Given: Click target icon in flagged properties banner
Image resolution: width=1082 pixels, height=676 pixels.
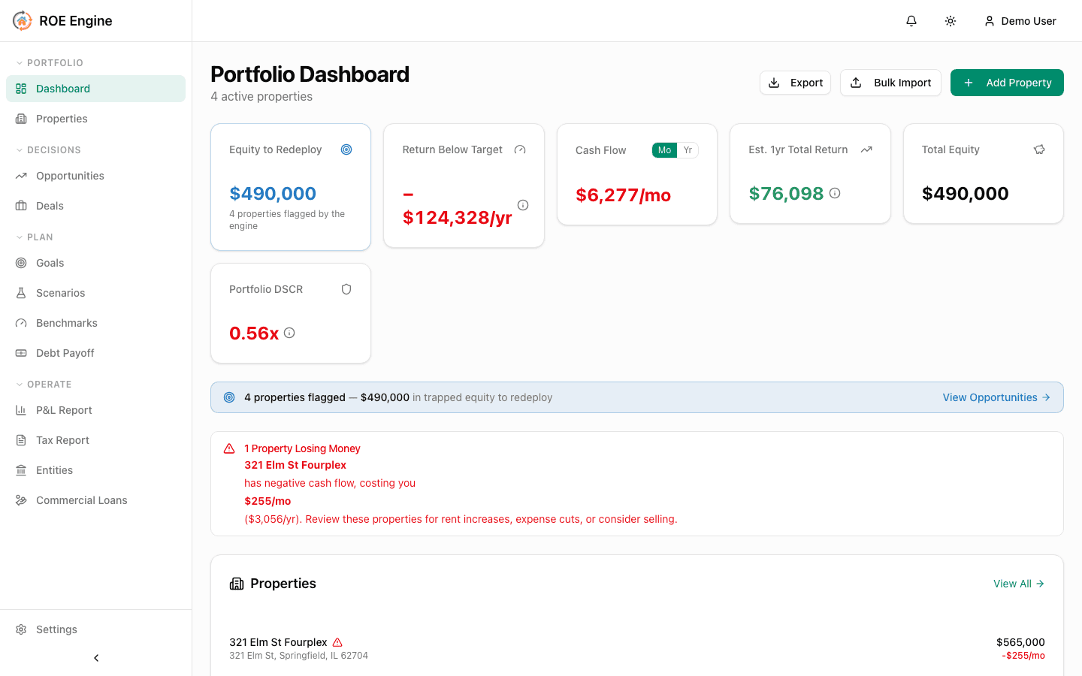Looking at the screenshot, I should pos(229,397).
